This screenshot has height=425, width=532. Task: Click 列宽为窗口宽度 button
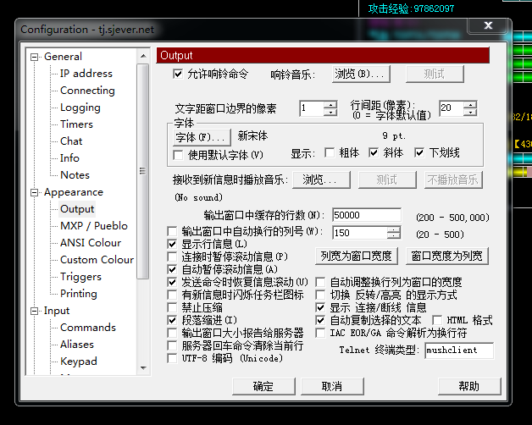click(x=357, y=256)
